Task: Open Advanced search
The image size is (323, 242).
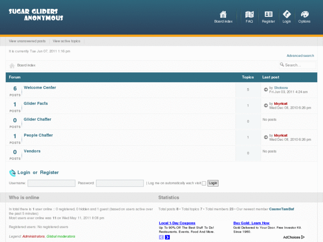Action: [x=300, y=56]
